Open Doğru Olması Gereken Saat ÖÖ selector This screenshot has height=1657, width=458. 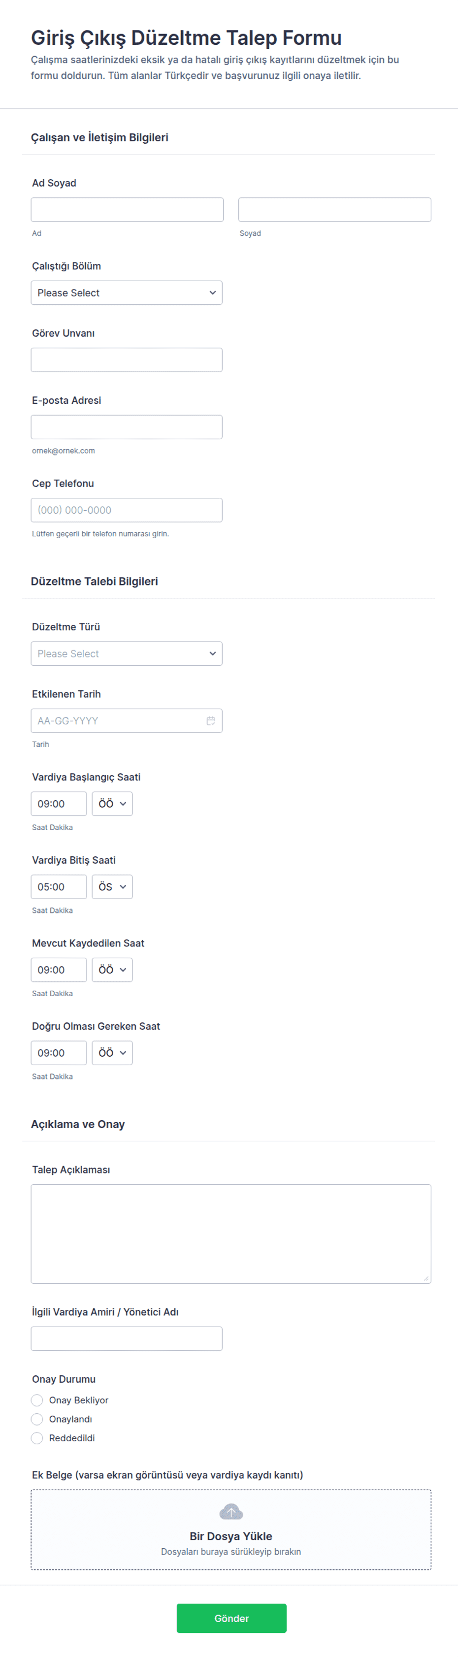click(112, 1052)
